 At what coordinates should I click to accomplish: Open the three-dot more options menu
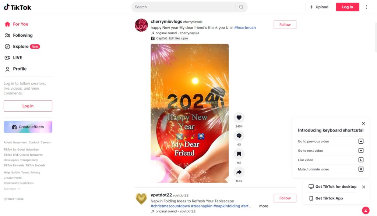pyautogui.click(x=366, y=7)
